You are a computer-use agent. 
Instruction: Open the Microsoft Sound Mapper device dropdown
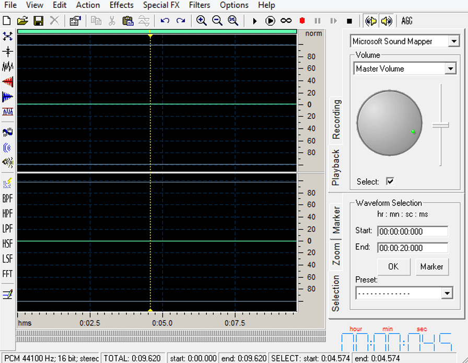(454, 41)
